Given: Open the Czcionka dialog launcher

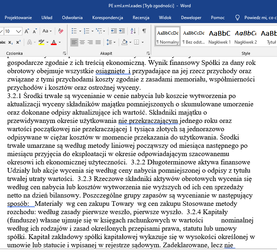Looking at the screenshot, I should (65, 53).
